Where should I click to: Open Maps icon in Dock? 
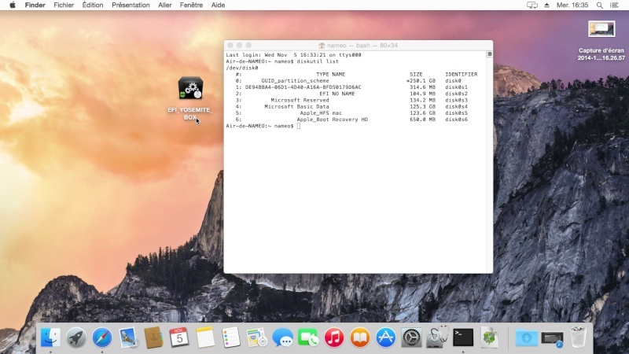tap(257, 337)
